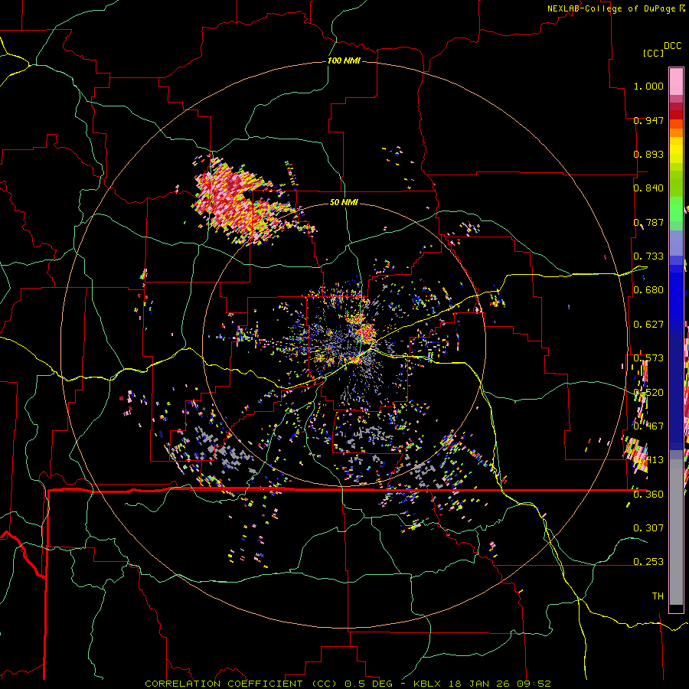Pick the pink top segment of color bar
This screenshot has height=689, width=689.
676,81
